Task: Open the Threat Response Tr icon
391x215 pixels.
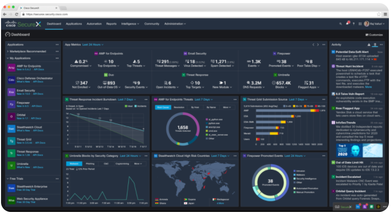Action: pyautogui.click(x=11, y=153)
